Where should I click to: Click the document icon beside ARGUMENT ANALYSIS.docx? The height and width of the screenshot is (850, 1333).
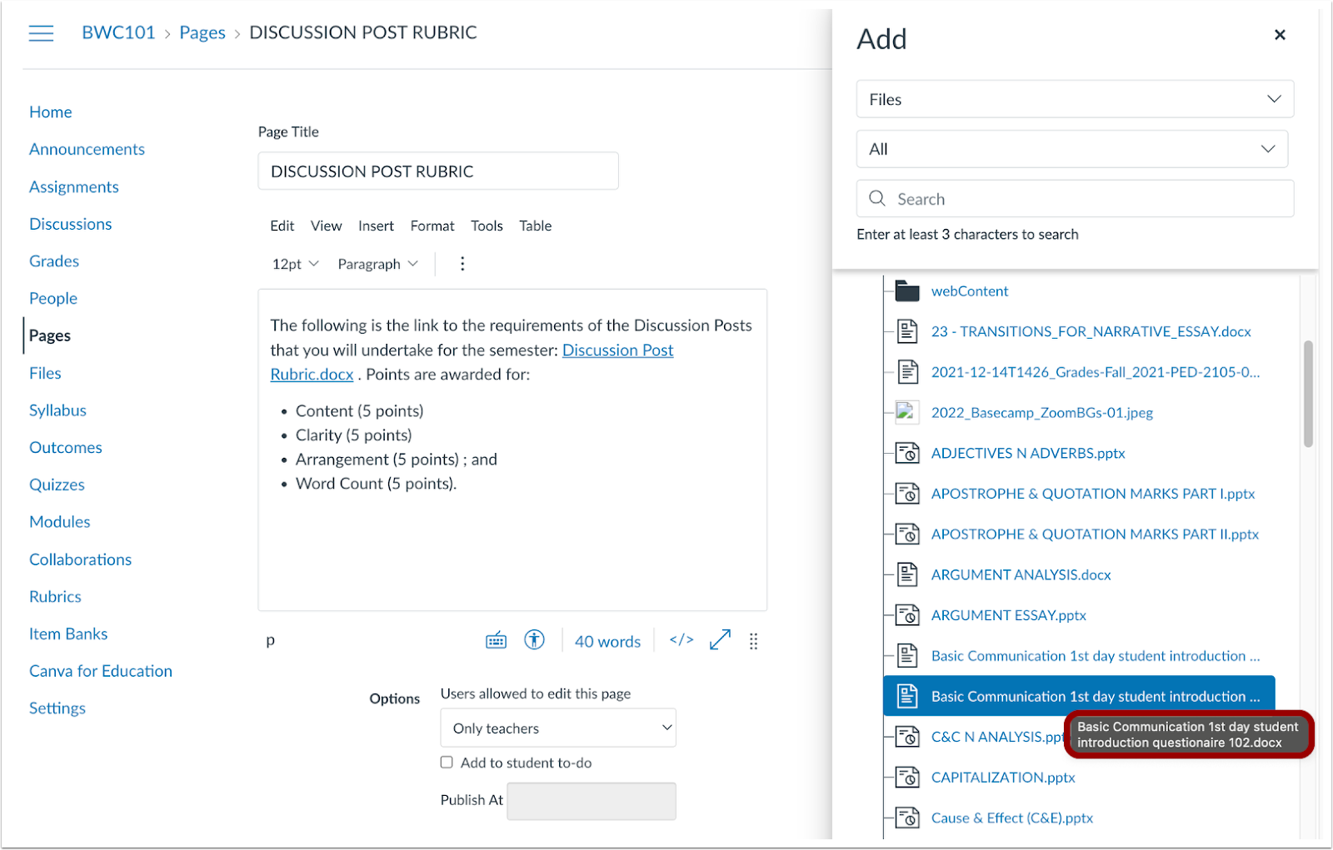[x=907, y=574]
